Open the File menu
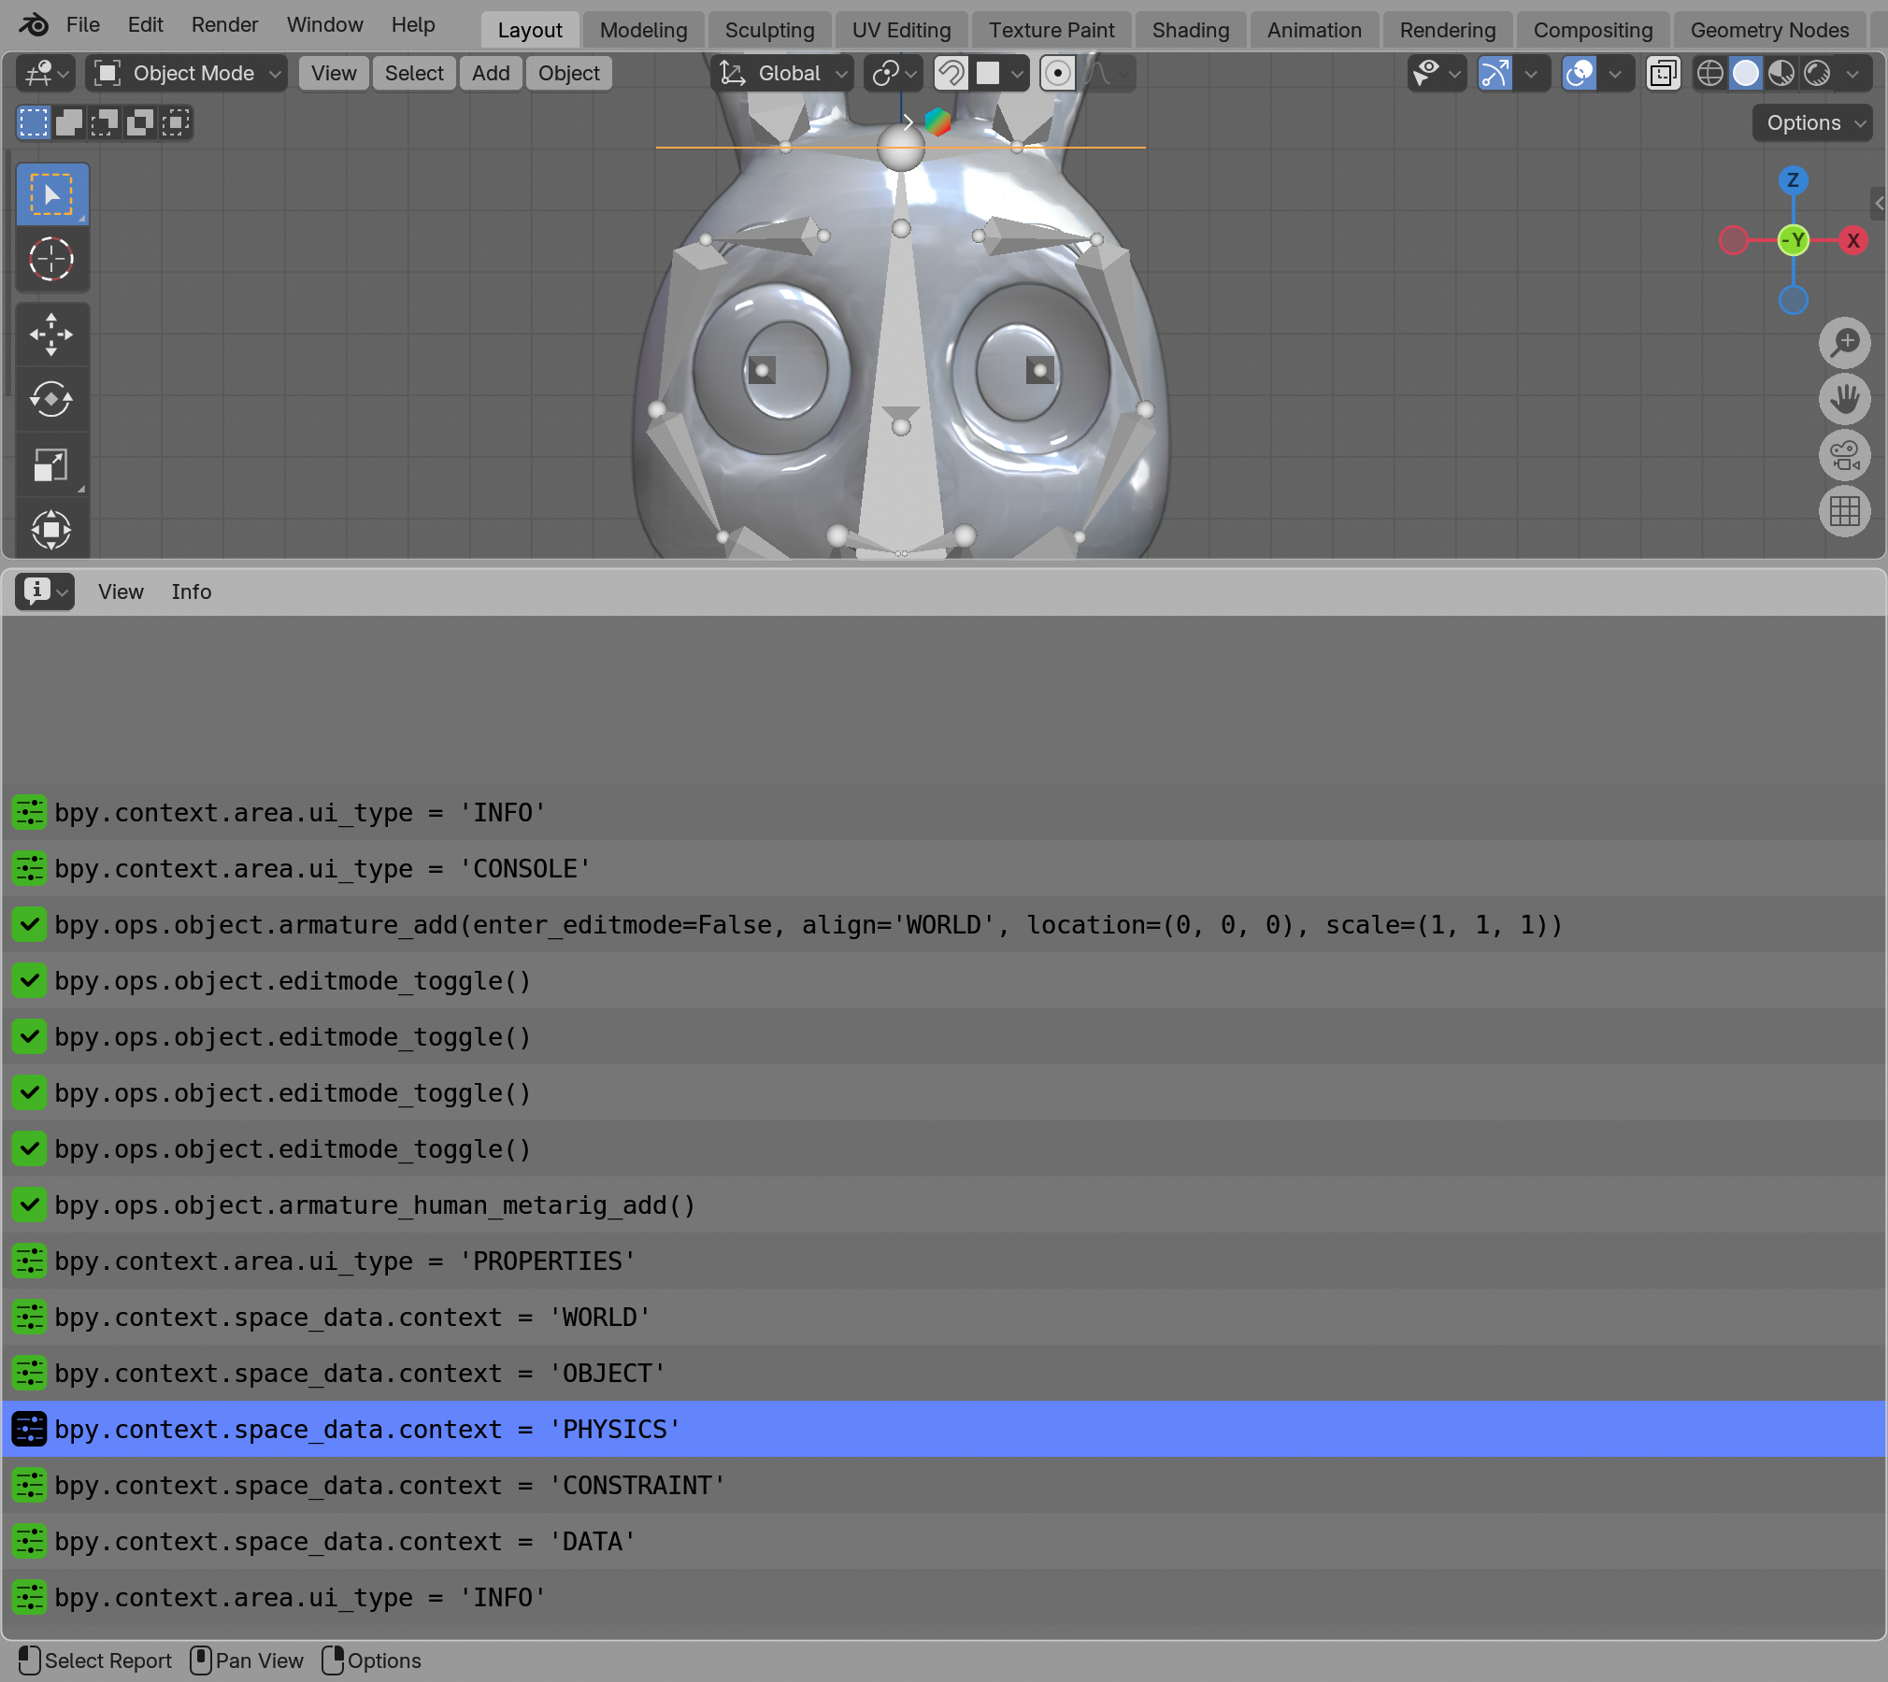 click(x=83, y=25)
